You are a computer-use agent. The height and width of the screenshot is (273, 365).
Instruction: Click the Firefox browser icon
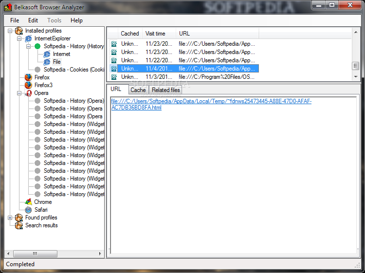[x=28, y=77]
